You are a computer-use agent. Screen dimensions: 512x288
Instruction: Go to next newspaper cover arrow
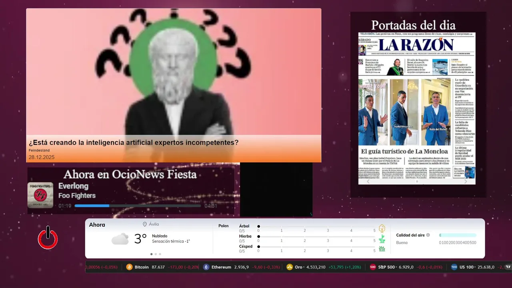coord(466,181)
